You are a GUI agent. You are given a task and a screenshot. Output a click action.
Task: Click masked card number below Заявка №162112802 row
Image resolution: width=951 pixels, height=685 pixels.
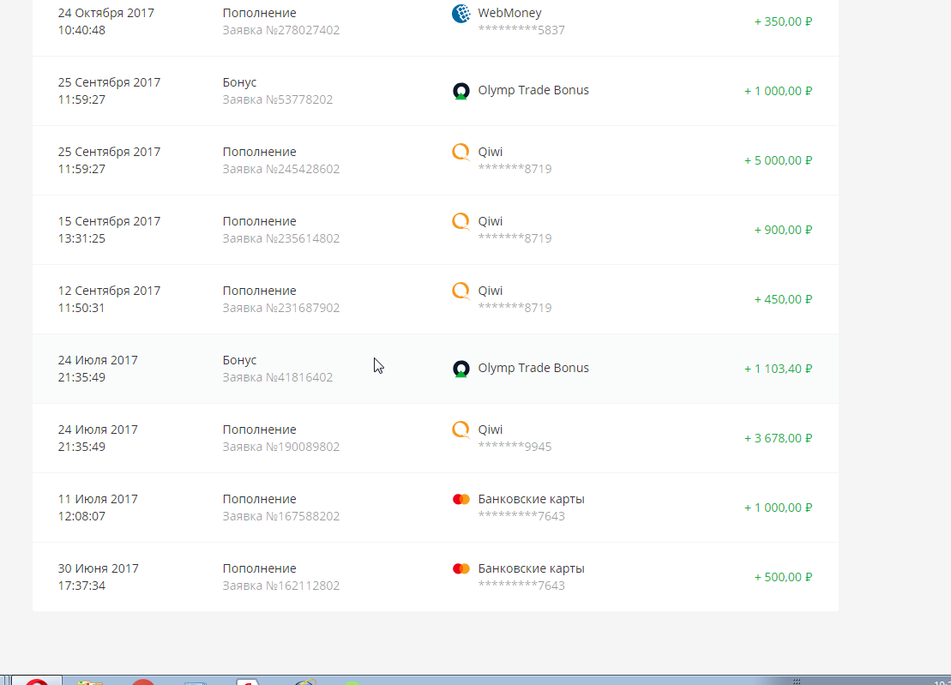click(x=521, y=586)
